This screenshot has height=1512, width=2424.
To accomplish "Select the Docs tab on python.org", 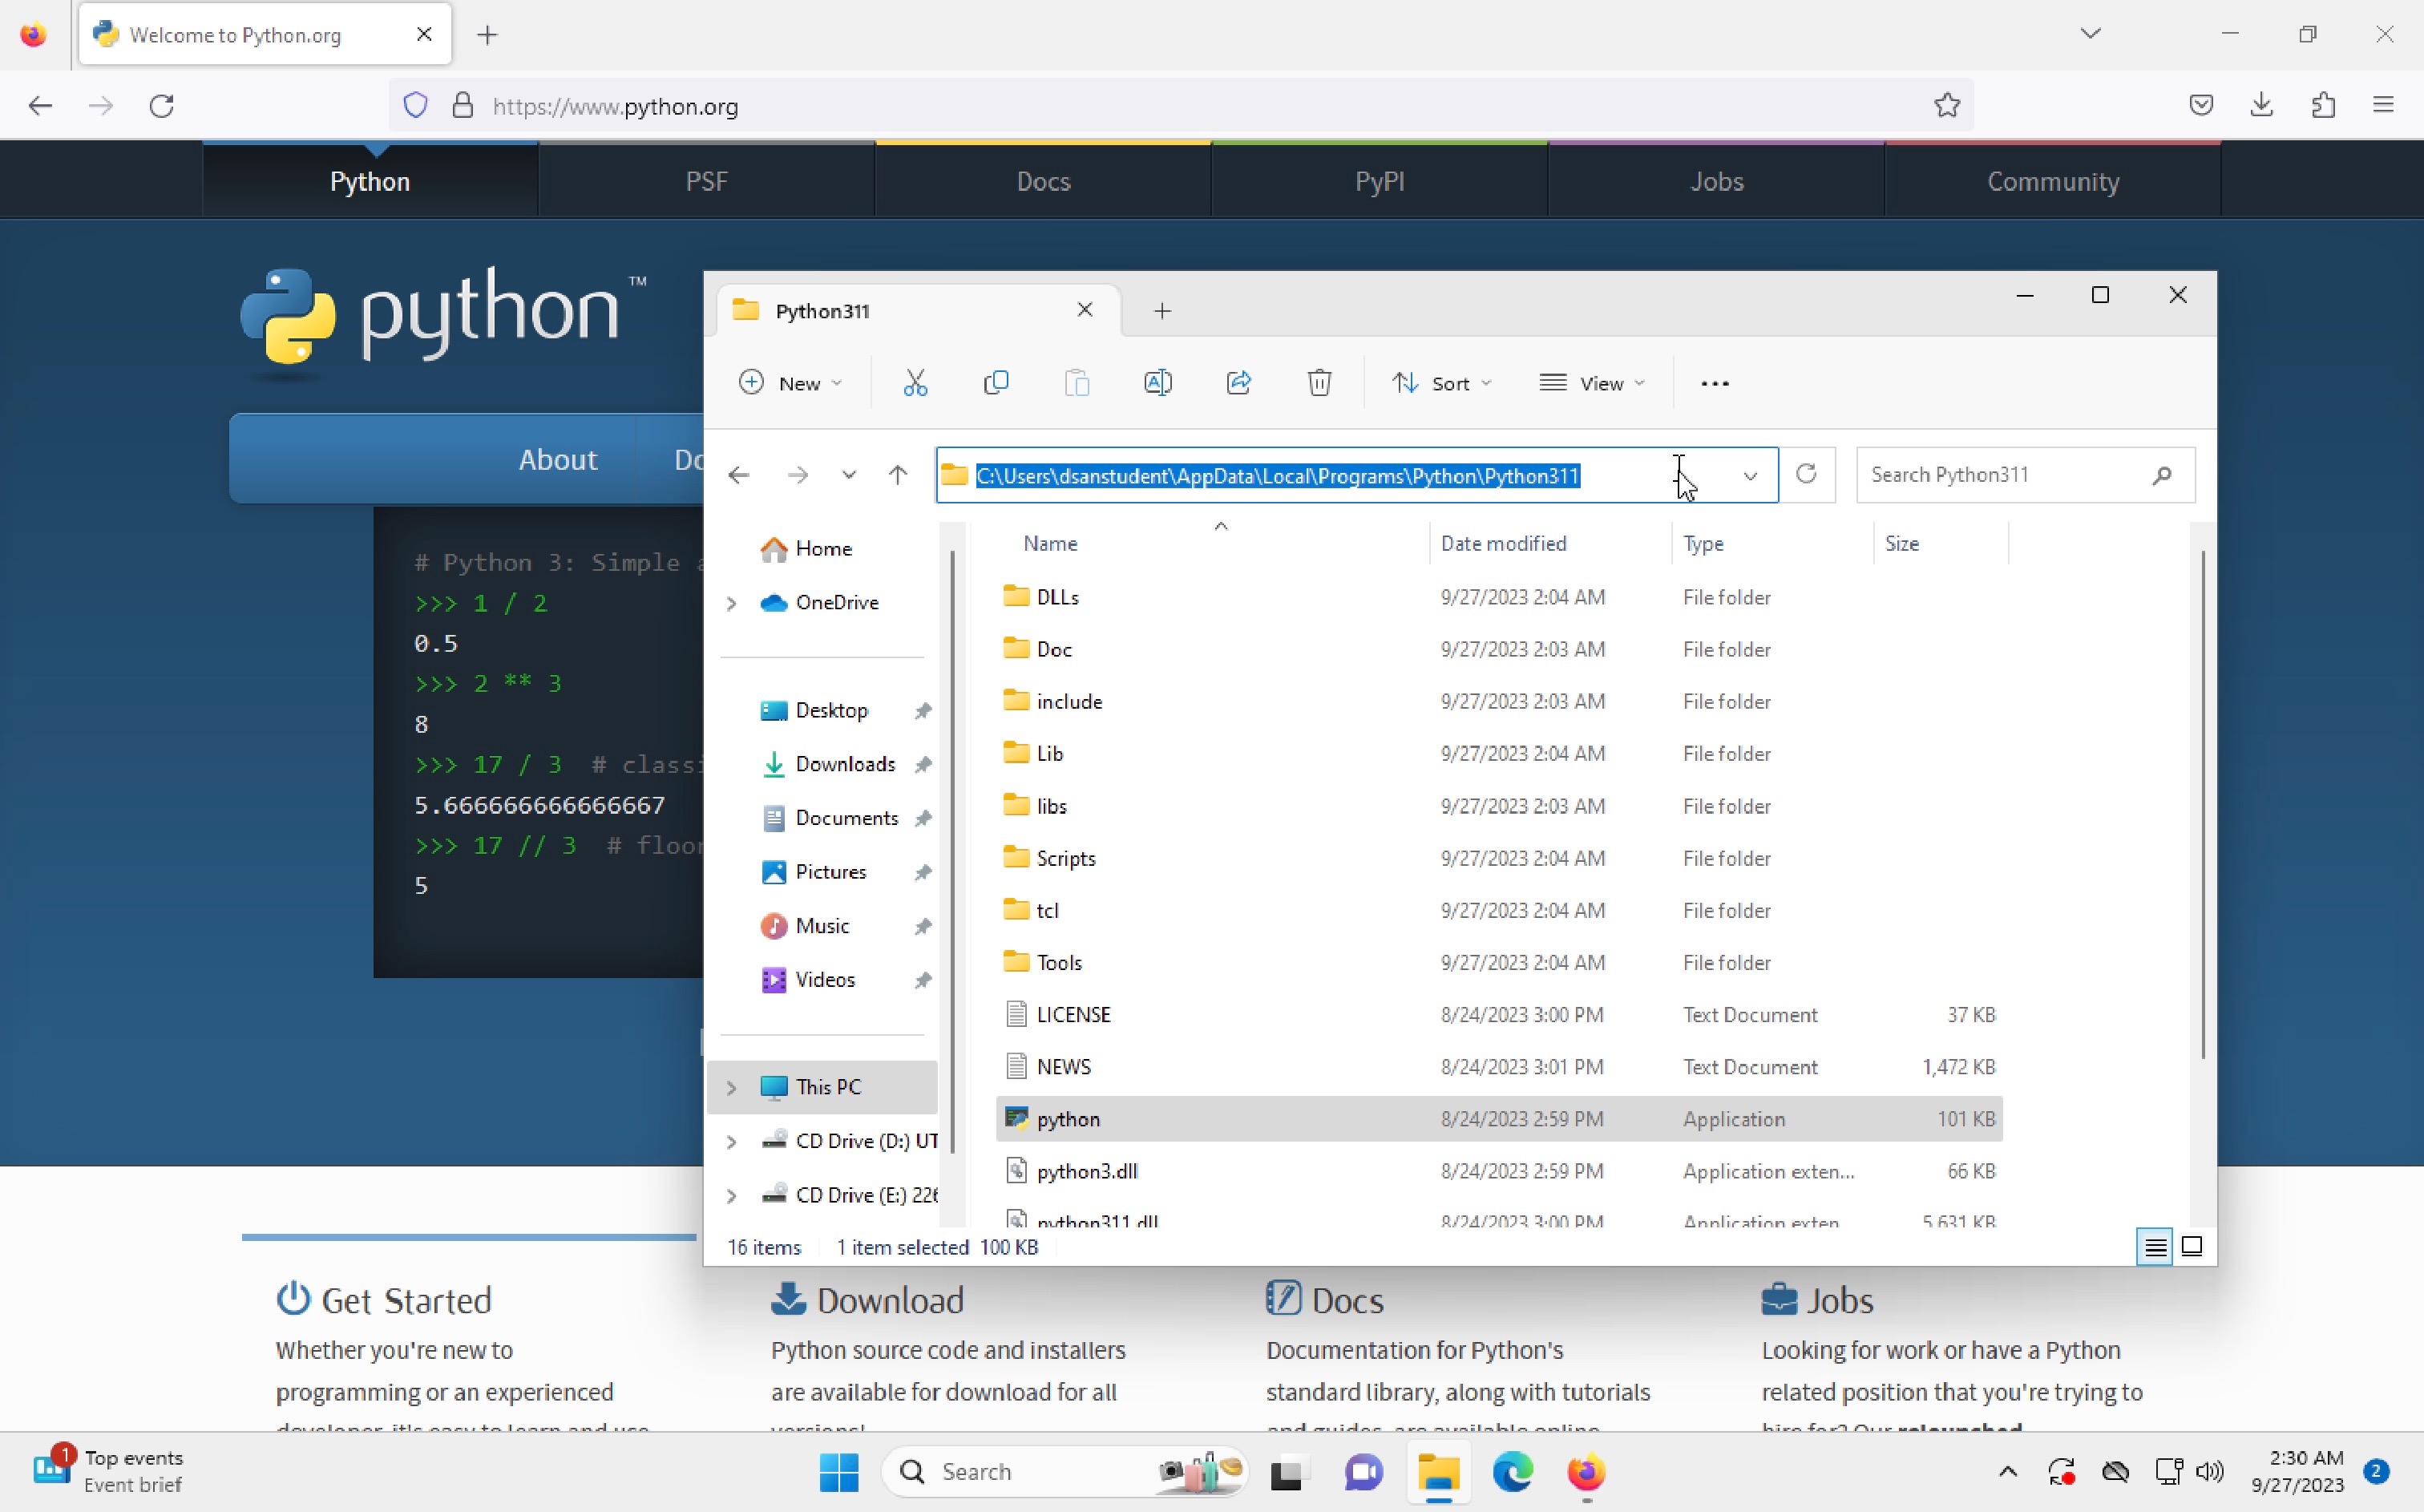I will coord(1044,181).
